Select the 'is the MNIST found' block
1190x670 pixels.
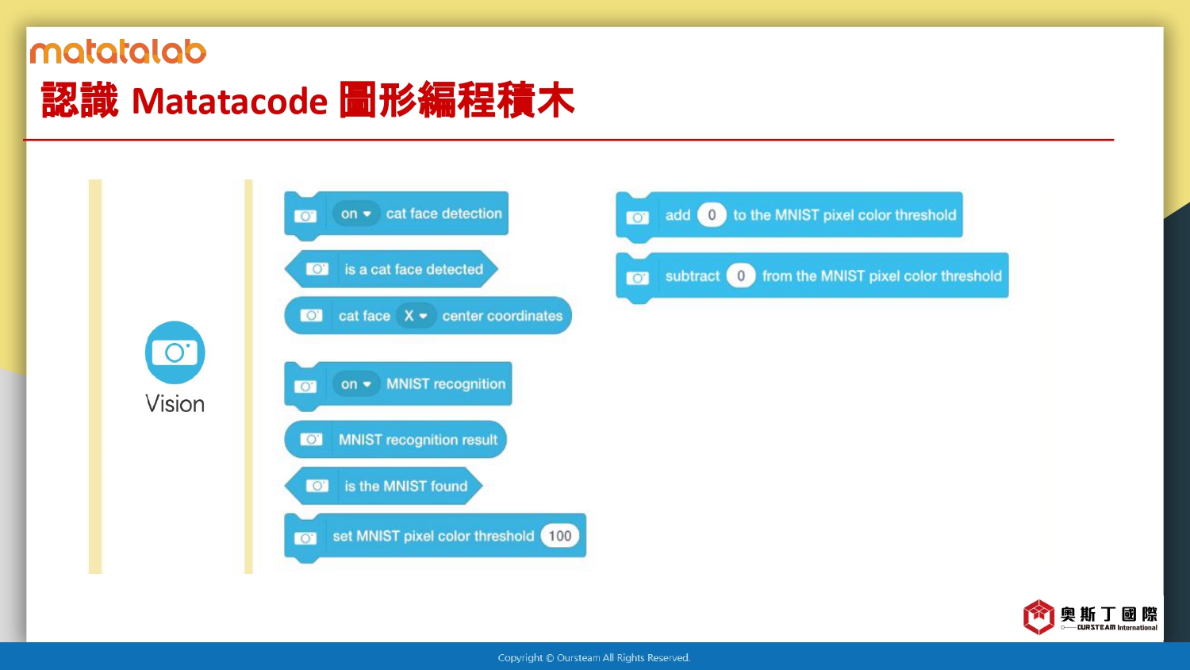coord(384,486)
